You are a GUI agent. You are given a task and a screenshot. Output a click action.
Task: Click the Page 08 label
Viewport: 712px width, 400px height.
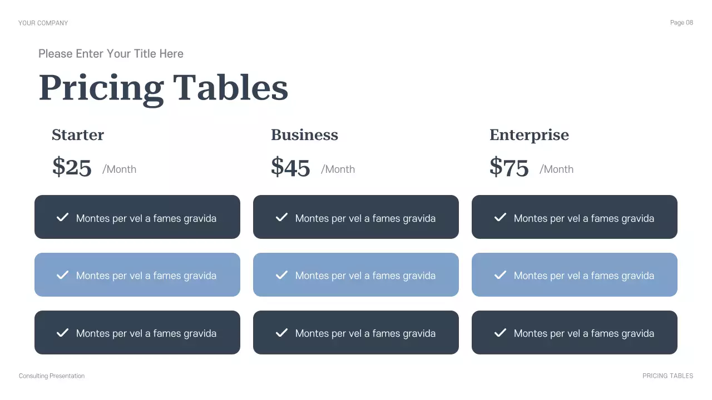click(x=681, y=23)
